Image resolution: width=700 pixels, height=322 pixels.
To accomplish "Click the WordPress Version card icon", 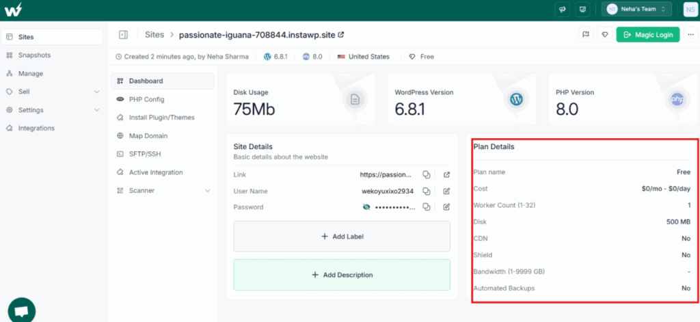I will pyautogui.click(x=516, y=99).
